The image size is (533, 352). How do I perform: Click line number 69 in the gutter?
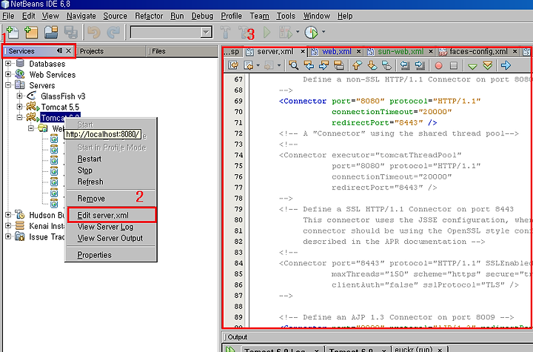pyautogui.click(x=238, y=101)
